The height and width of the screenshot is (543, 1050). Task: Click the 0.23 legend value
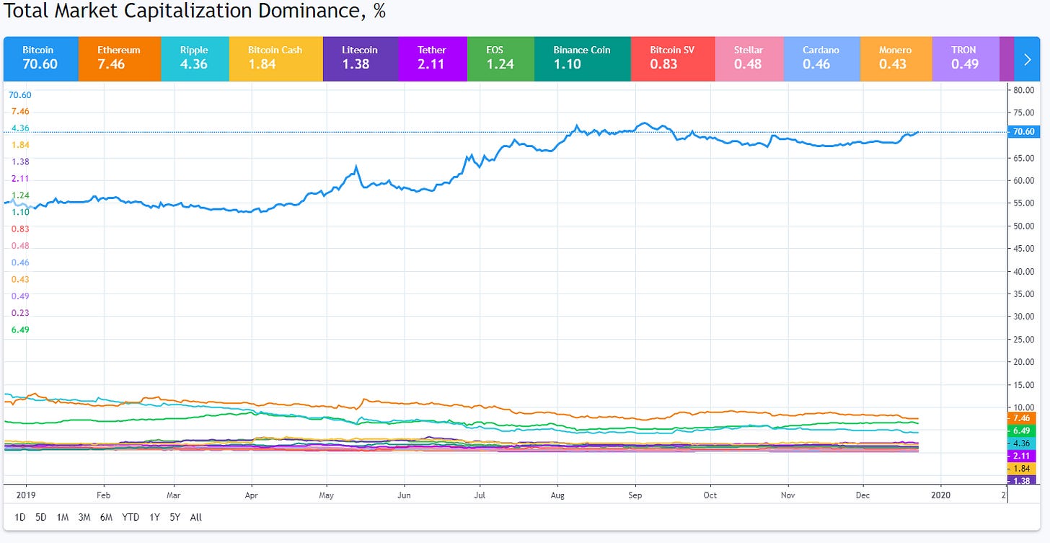(20, 313)
